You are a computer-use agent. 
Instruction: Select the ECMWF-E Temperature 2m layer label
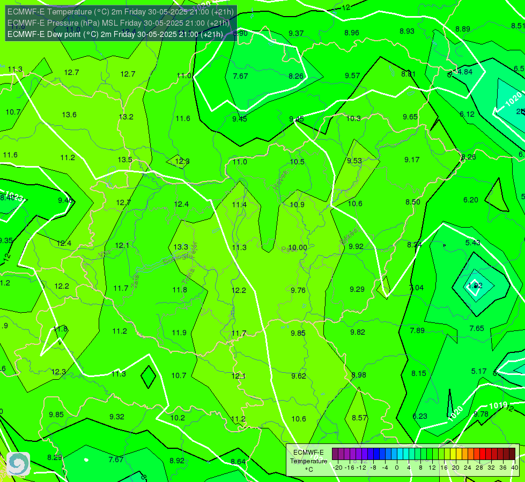pos(121,12)
